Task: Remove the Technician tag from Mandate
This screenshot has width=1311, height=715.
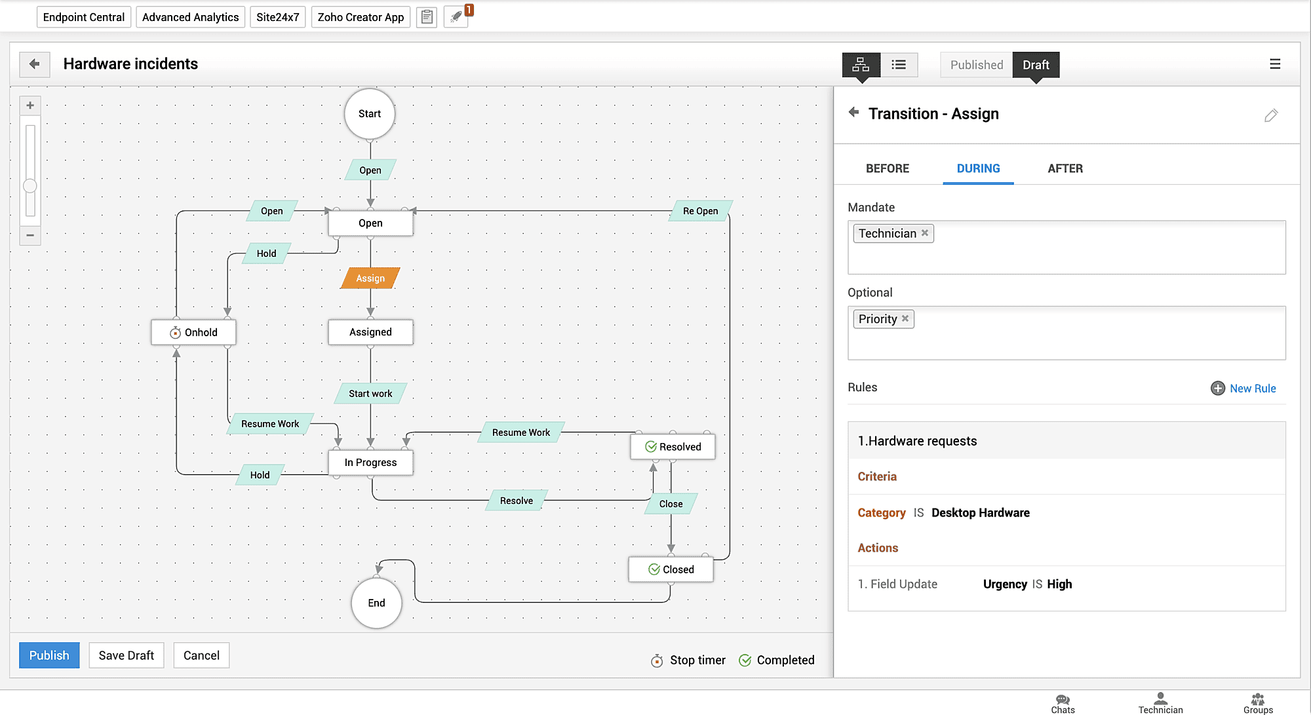Action: pos(924,233)
